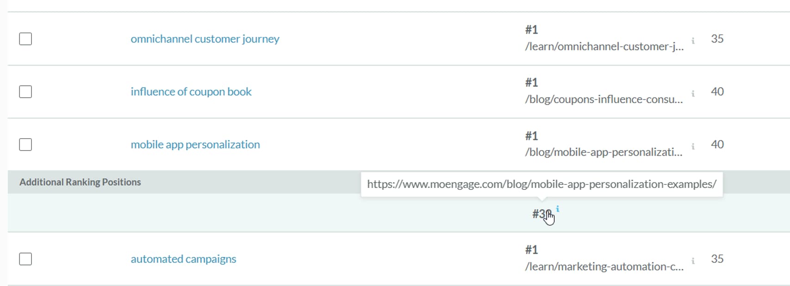Click the /blog/mobile-app-personalizati... ranking URL
Viewport: 790px width, 286px height.
coord(603,152)
